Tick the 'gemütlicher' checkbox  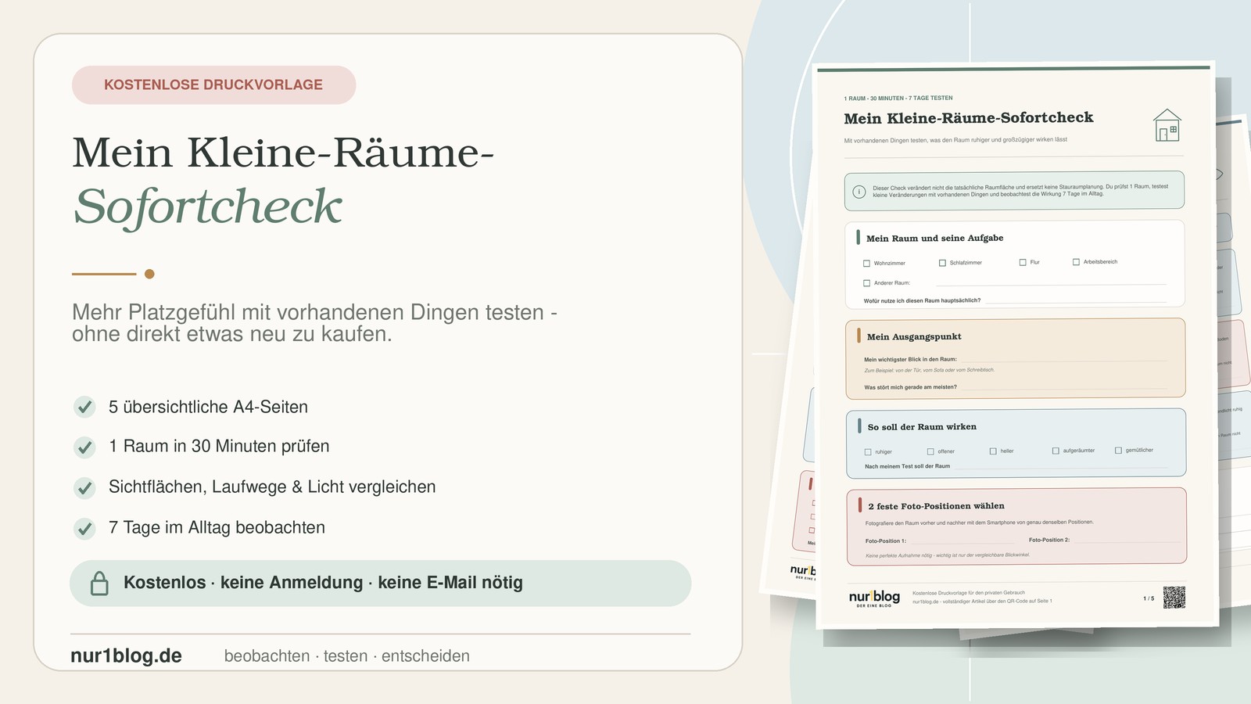tap(1118, 451)
